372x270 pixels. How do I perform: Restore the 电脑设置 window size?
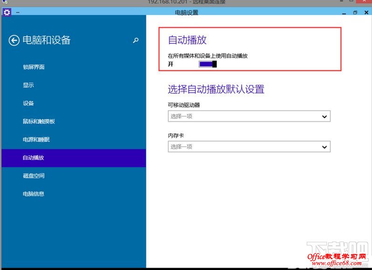355,13
